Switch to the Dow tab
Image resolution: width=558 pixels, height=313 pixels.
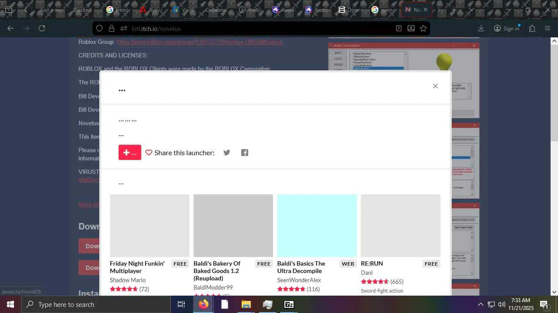click(x=349, y=10)
